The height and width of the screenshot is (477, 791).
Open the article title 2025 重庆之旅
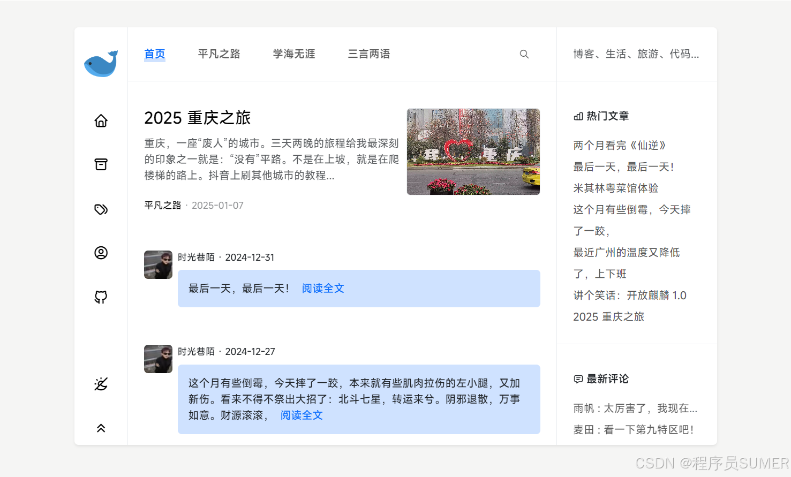pyautogui.click(x=198, y=118)
